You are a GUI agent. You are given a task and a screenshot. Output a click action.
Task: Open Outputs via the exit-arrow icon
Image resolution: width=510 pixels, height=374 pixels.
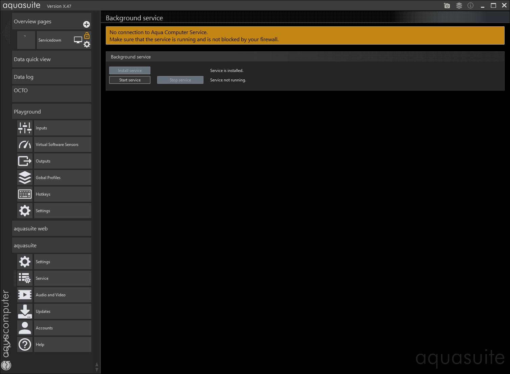(25, 161)
